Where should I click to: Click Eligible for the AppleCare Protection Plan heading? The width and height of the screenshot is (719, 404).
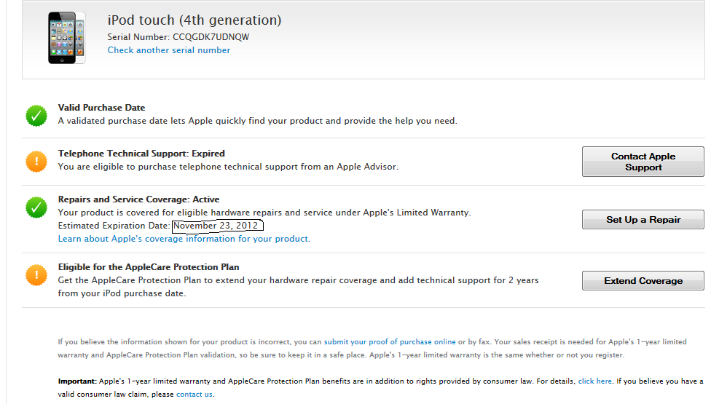[x=149, y=267]
